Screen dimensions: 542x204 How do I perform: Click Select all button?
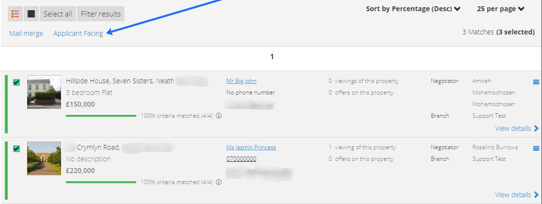[58, 14]
